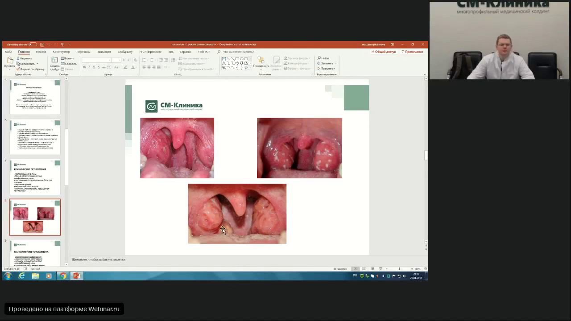Click the zoom slider in status bar
This screenshot has width=571, height=321.
pos(399,269)
